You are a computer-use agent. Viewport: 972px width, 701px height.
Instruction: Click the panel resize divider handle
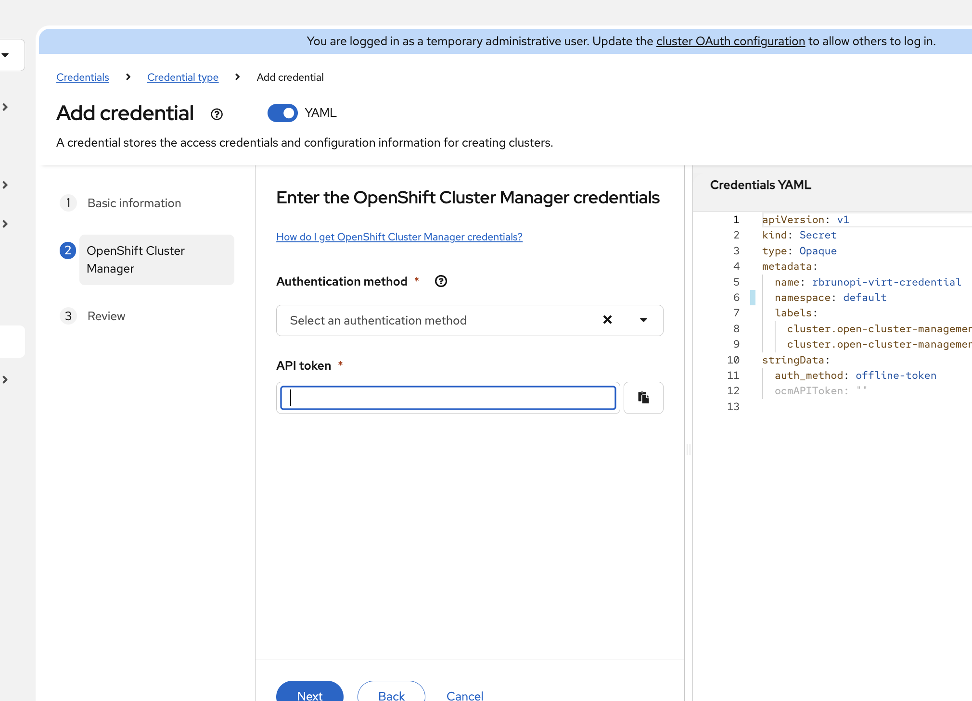click(689, 450)
